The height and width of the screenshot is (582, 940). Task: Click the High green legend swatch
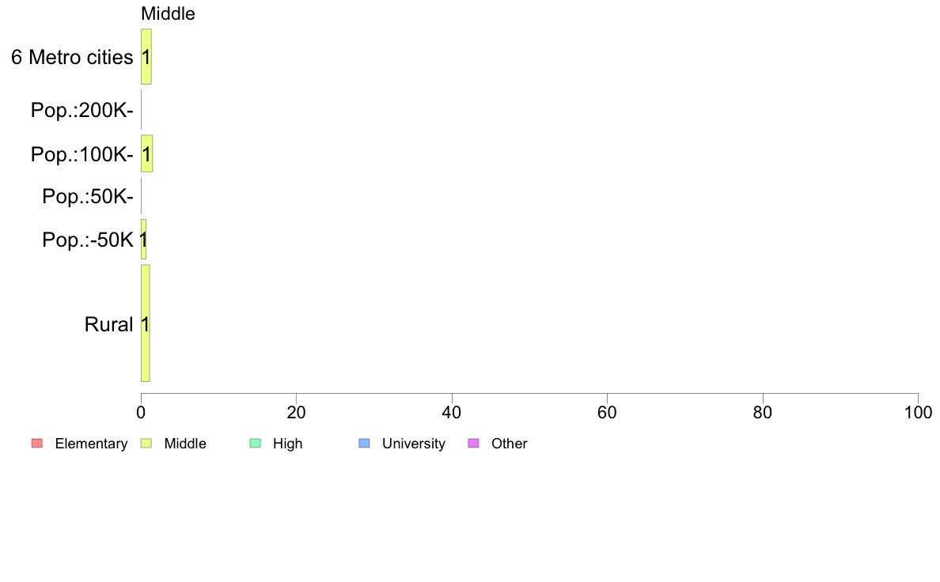tap(256, 444)
